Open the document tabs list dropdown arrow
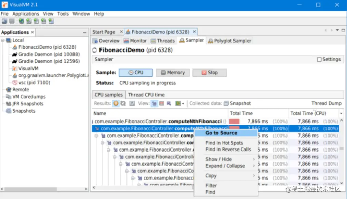This screenshot has height=199, width=347. click(x=337, y=30)
